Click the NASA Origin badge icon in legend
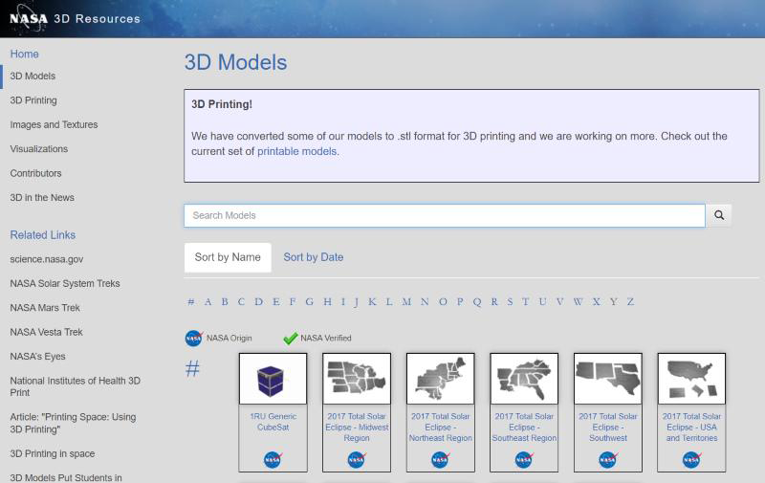This screenshot has width=765, height=483. pyautogui.click(x=193, y=338)
